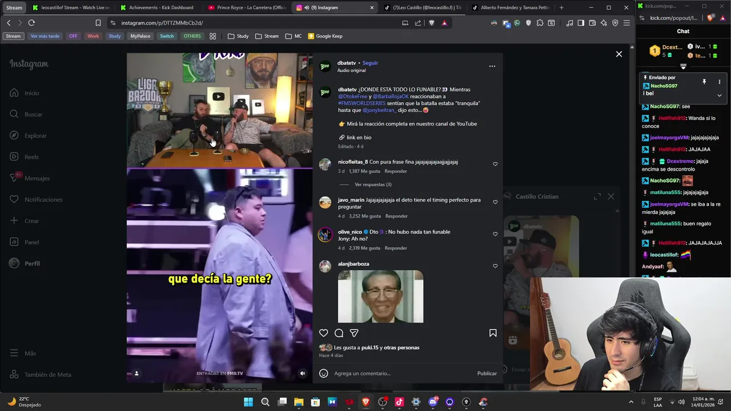Open Reels in Instagram sidebar
Viewport: 731px width, 411px height.
coord(24,157)
